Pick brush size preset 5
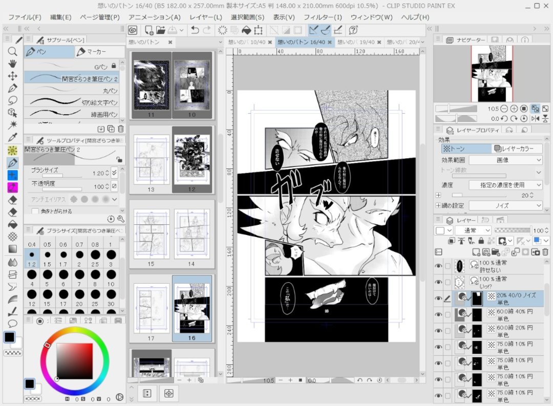Image resolution: width=553 pixels, height=406 pixels. point(47,277)
